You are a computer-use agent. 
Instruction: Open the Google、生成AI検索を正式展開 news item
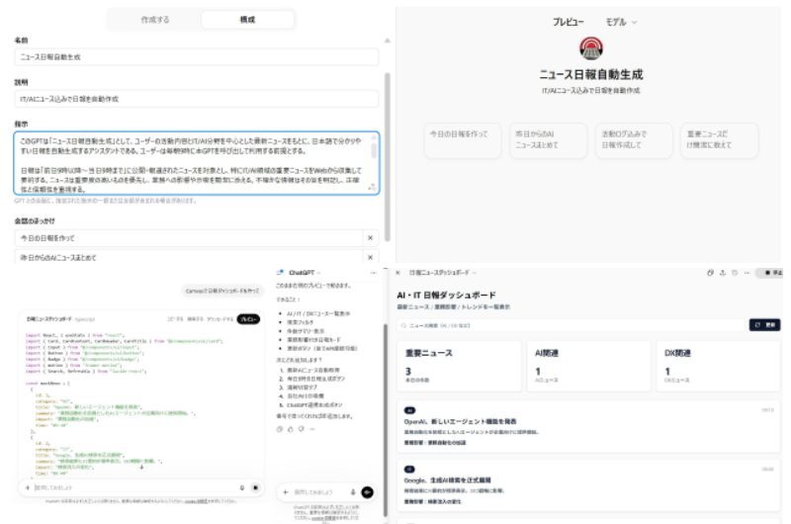(588, 485)
